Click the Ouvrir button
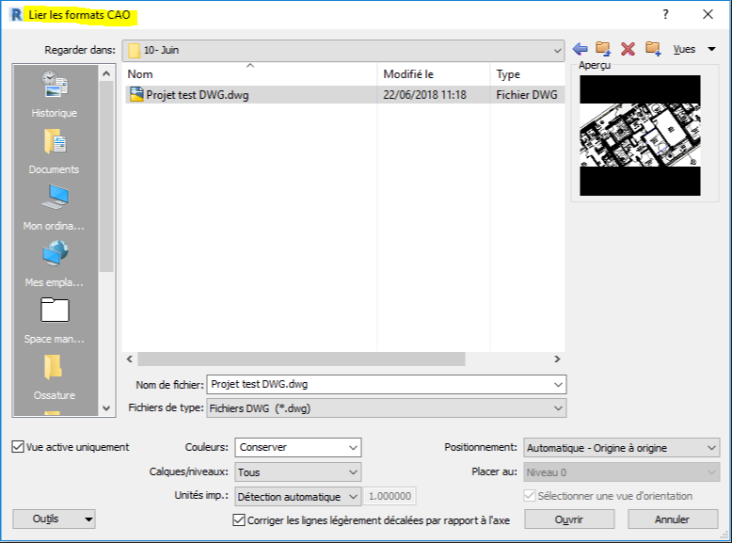Image resolution: width=732 pixels, height=543 pixels. [x=569, y=519]
